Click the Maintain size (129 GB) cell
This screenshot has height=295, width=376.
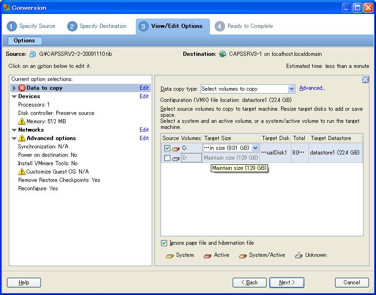pos(231,158)
